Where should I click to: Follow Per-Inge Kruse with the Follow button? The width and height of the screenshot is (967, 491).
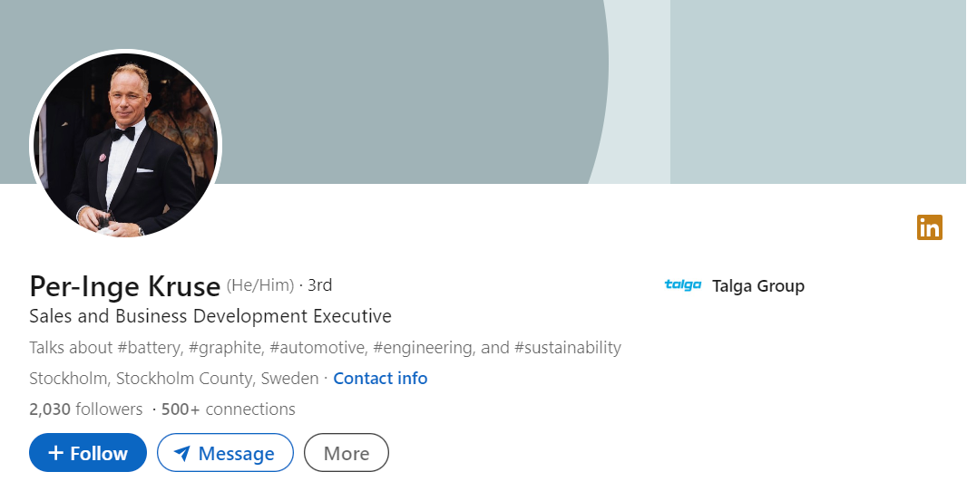point(88,453)
